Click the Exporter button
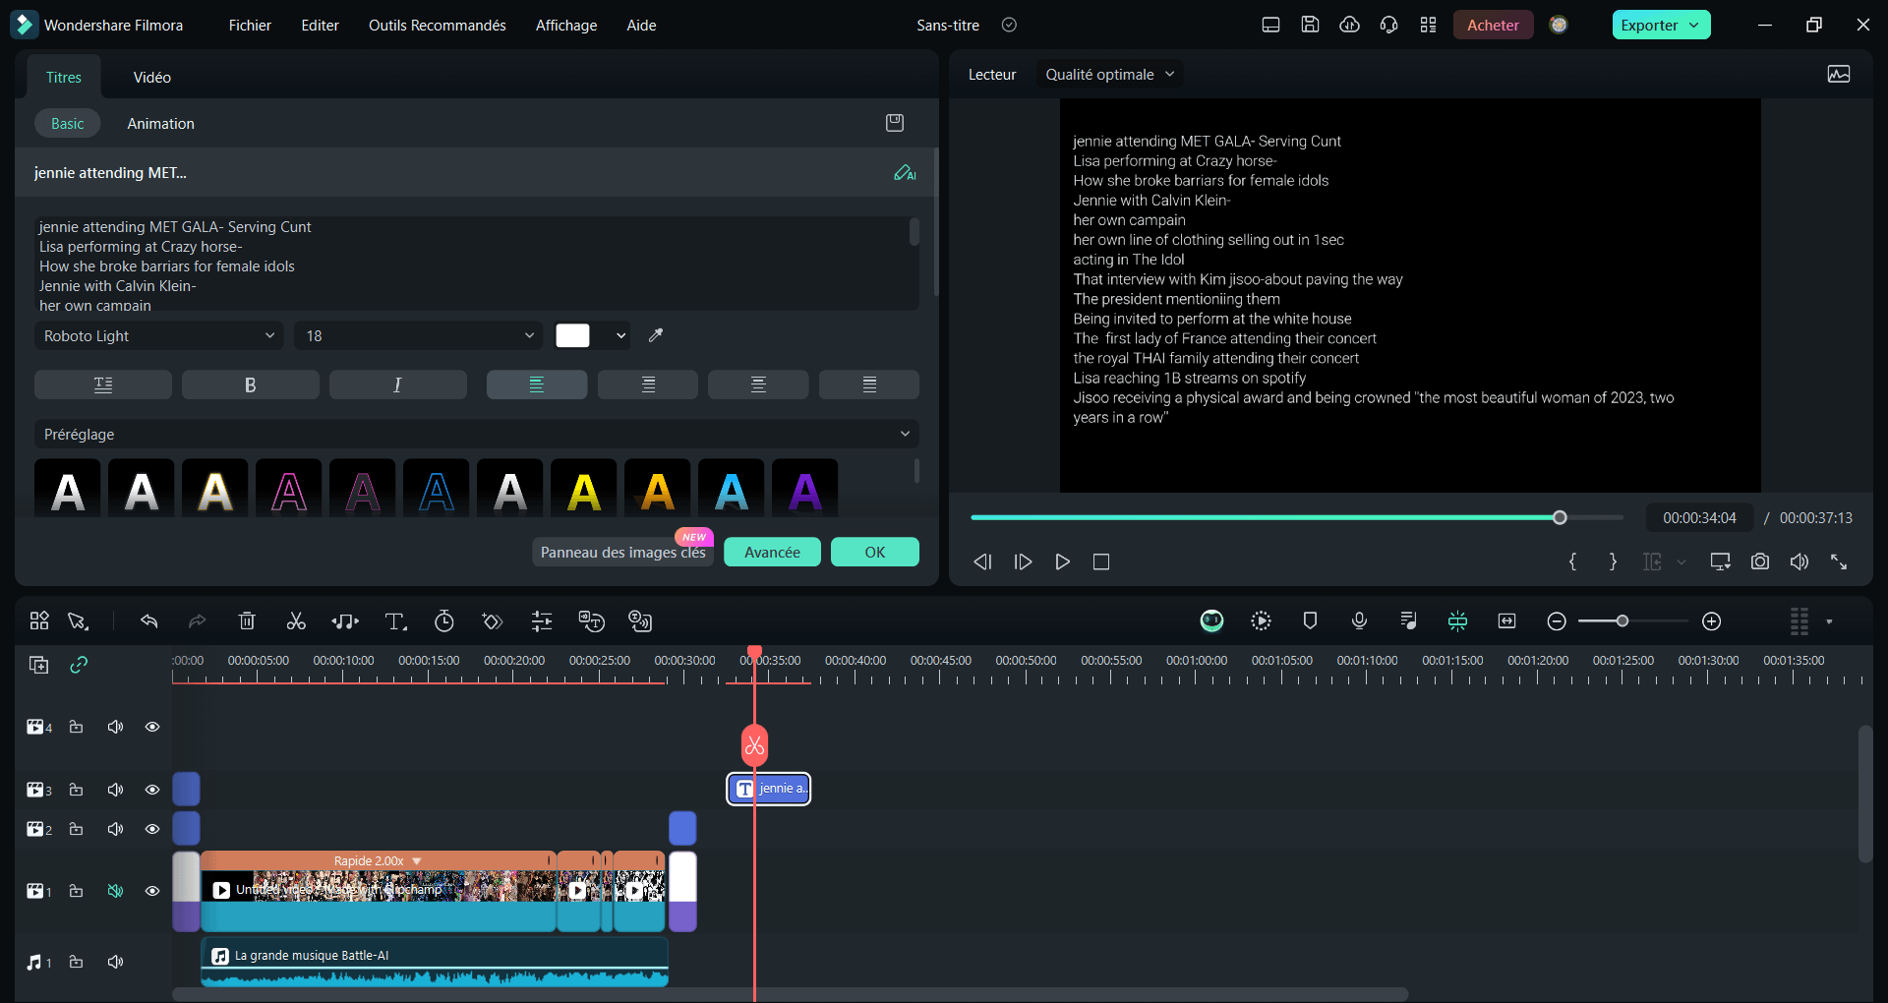This screenshot has width=1888, height=1003. [1661, 26]
